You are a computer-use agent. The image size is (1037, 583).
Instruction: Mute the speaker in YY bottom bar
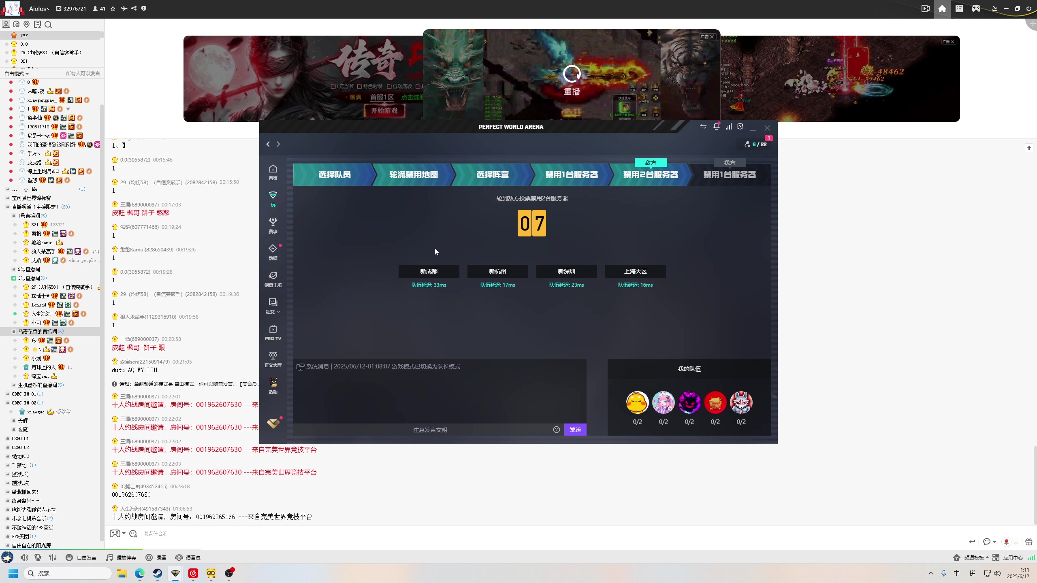(24, 557)
